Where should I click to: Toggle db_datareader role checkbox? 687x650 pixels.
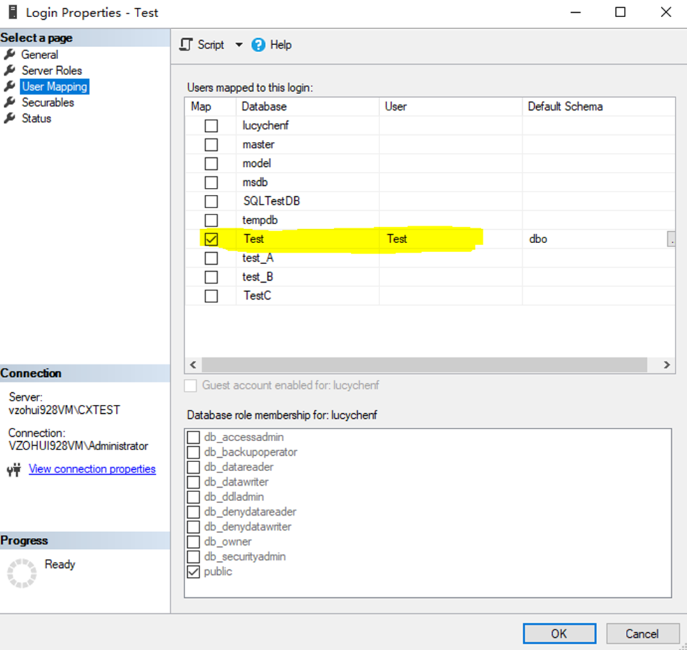[x=193, y=467]
